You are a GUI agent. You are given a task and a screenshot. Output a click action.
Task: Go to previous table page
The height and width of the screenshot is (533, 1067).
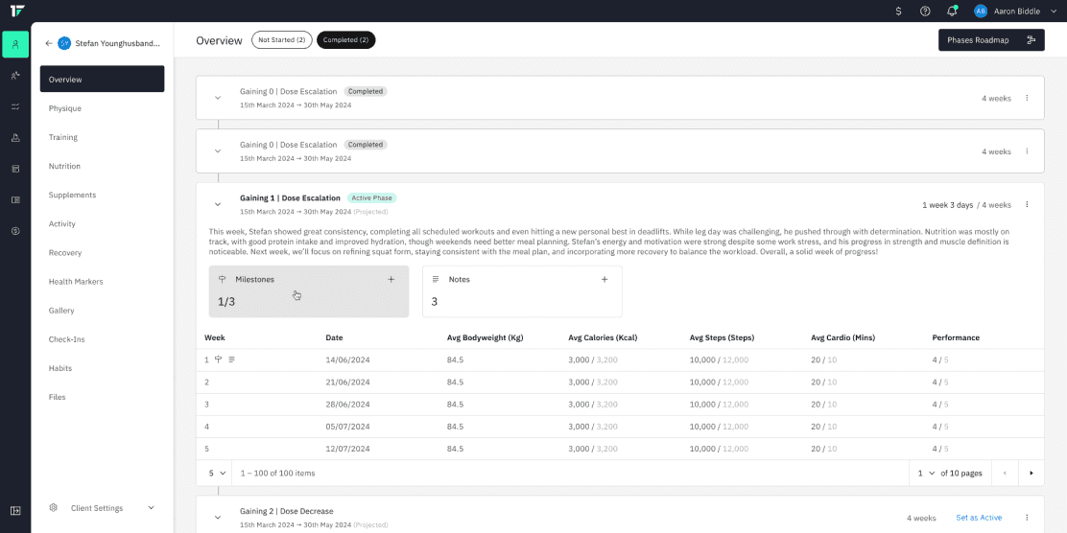[x=1005, y=474]
